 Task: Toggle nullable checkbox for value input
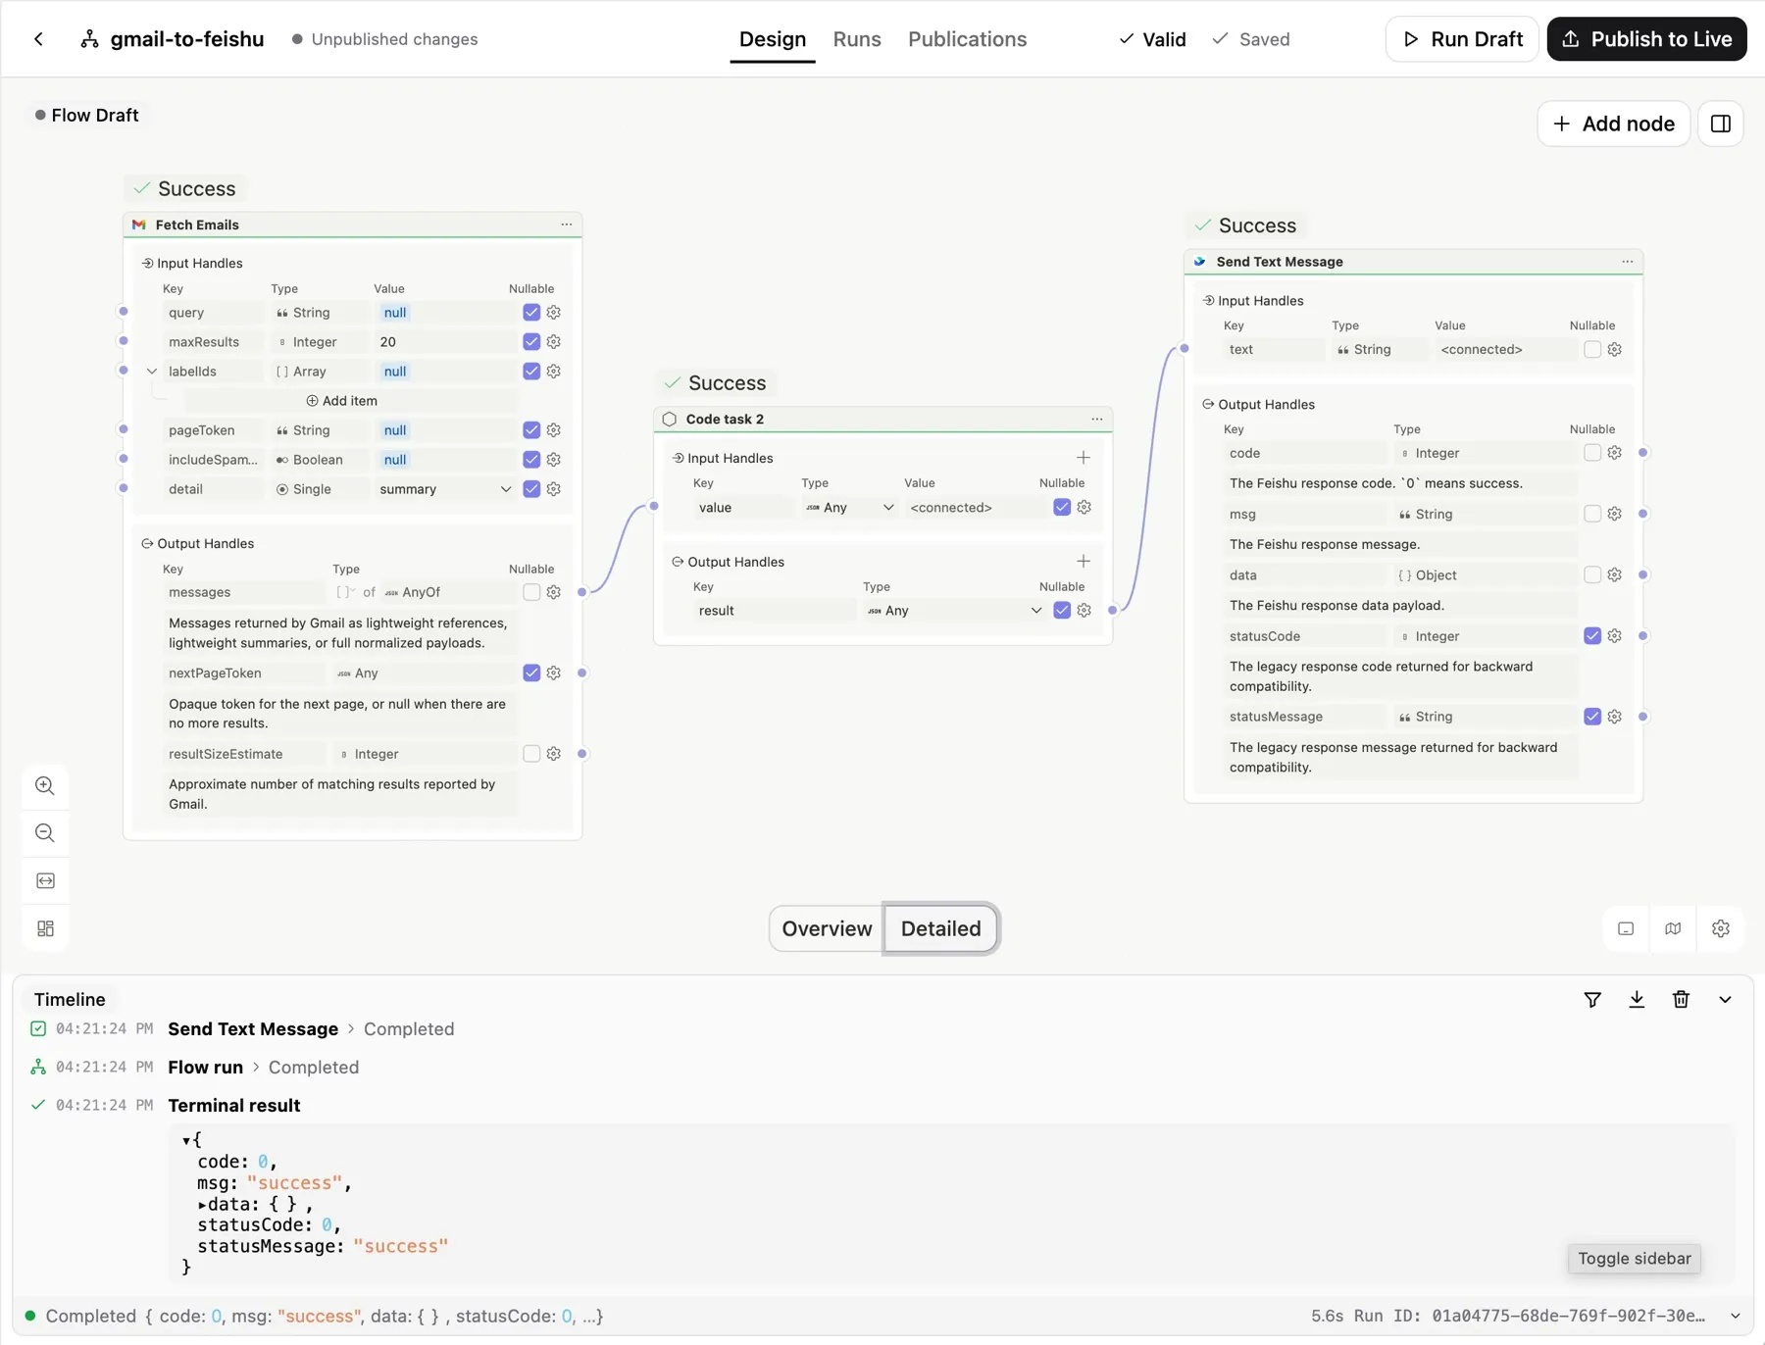click(x=1062, y=507)
